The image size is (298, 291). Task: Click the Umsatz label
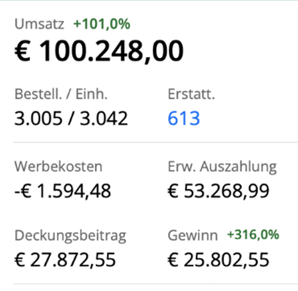[39, 24]
